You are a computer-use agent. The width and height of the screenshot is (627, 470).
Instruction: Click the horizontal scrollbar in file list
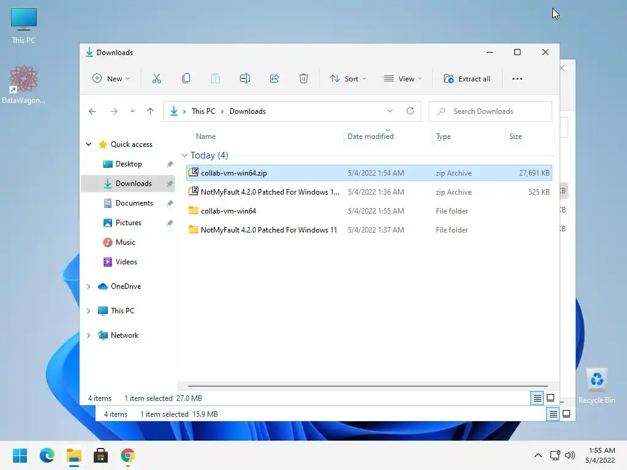[x=368, y=386]
